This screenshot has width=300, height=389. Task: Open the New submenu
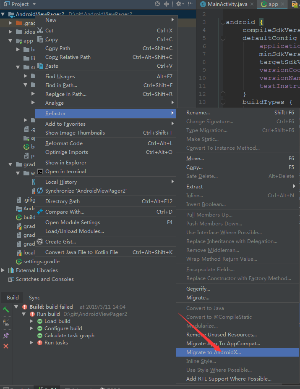[x=107, y=20]
